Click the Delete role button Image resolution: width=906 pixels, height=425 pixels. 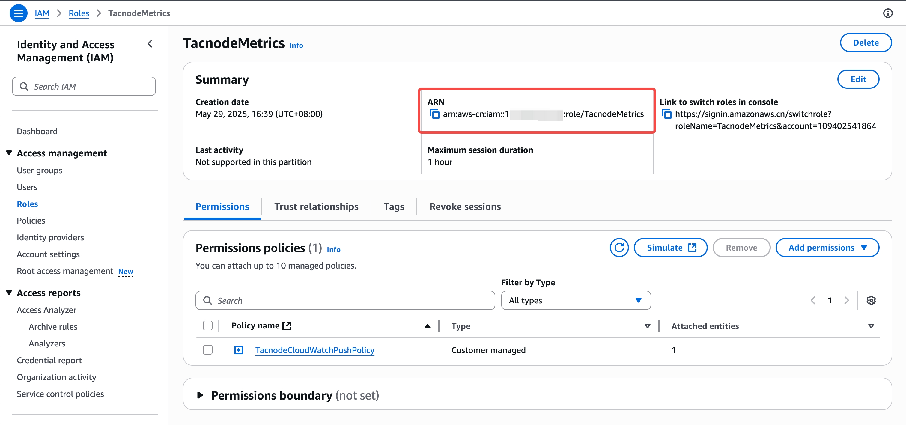866,43
